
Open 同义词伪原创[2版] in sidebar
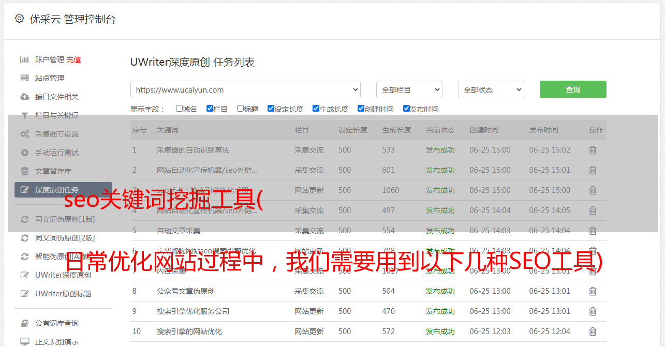65,238
